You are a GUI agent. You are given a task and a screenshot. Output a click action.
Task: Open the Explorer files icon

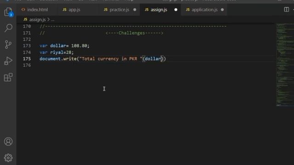[x=8, y=11]
